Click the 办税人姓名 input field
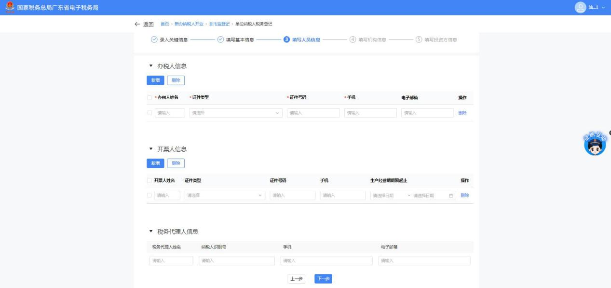The image size is (611, 288). [x=169, y=113]
